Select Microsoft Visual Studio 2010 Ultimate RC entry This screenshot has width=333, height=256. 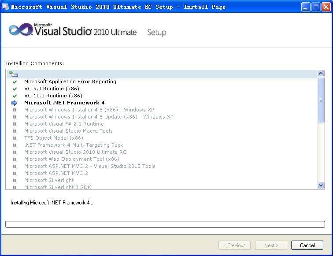pos(75,152)
